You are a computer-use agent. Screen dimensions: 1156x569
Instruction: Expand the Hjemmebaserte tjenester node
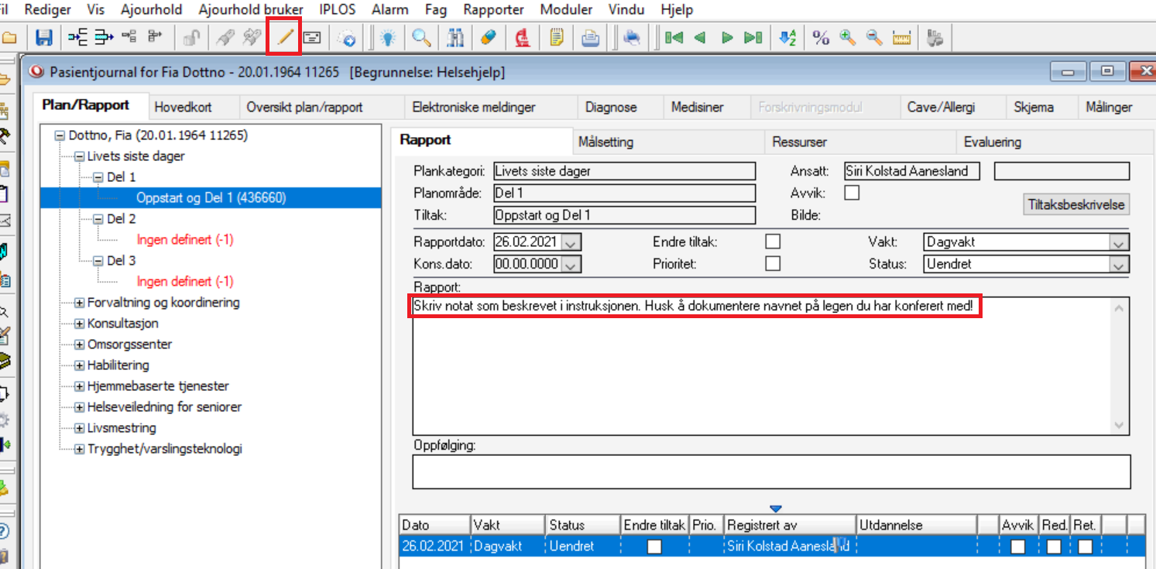tap(79, 386)
